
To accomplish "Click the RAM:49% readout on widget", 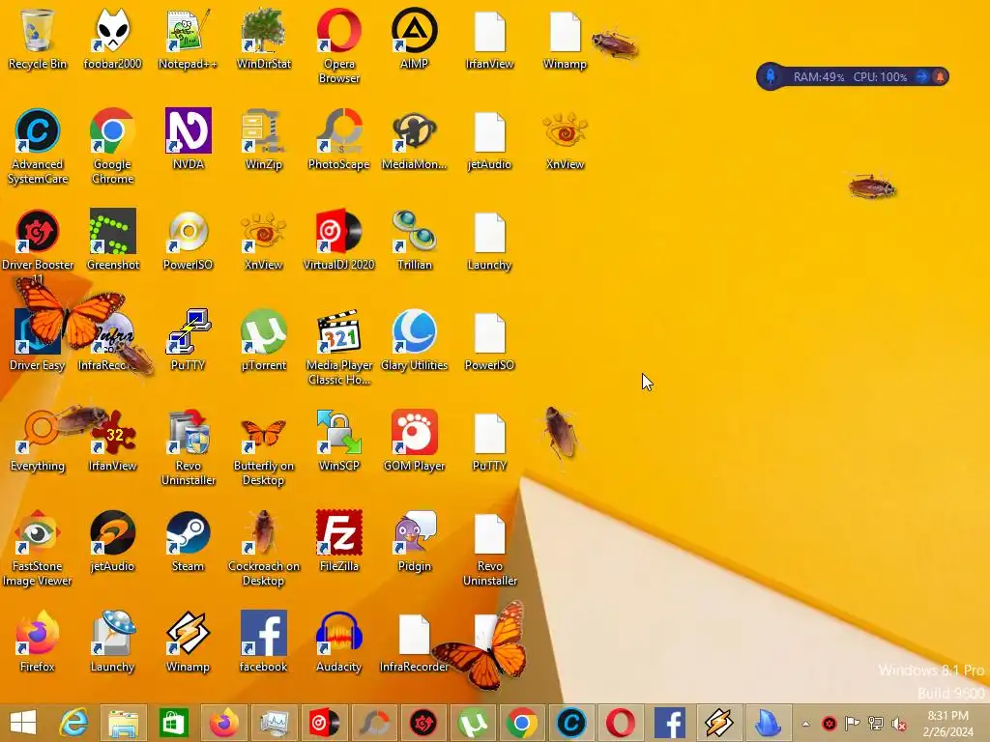I will point(818,77).
